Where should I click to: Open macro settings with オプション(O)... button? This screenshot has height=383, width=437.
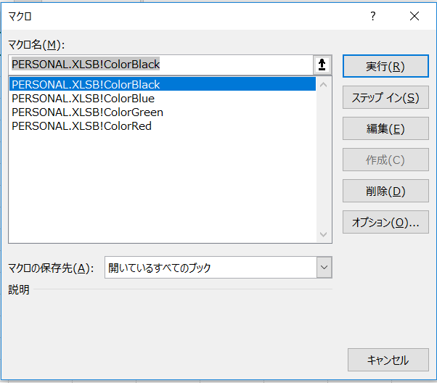pos(385,223)
